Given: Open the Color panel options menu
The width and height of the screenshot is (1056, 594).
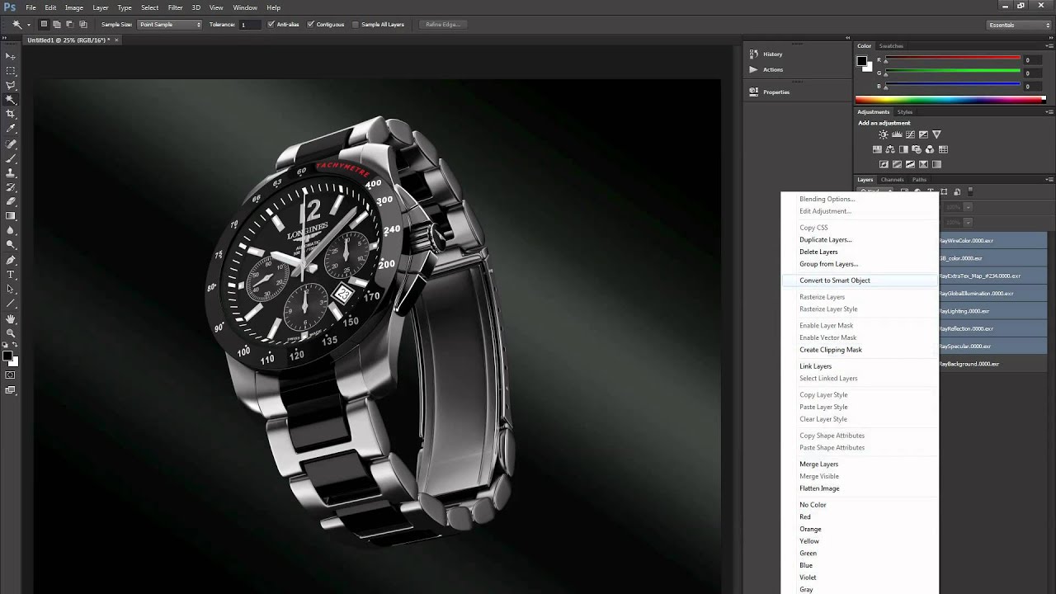Looking at the screenshot, I should 1049,46.
